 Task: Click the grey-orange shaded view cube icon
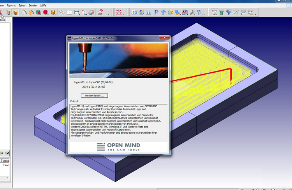tap(8, 12)
